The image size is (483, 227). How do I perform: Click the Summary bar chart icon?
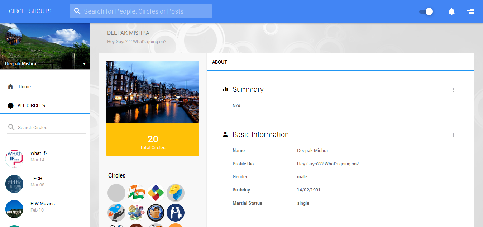click(x=225, y=89)
